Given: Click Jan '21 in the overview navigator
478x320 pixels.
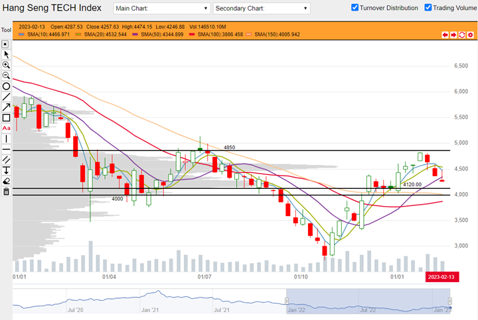Looking at the screenshot, I should [x=149, y=310].
